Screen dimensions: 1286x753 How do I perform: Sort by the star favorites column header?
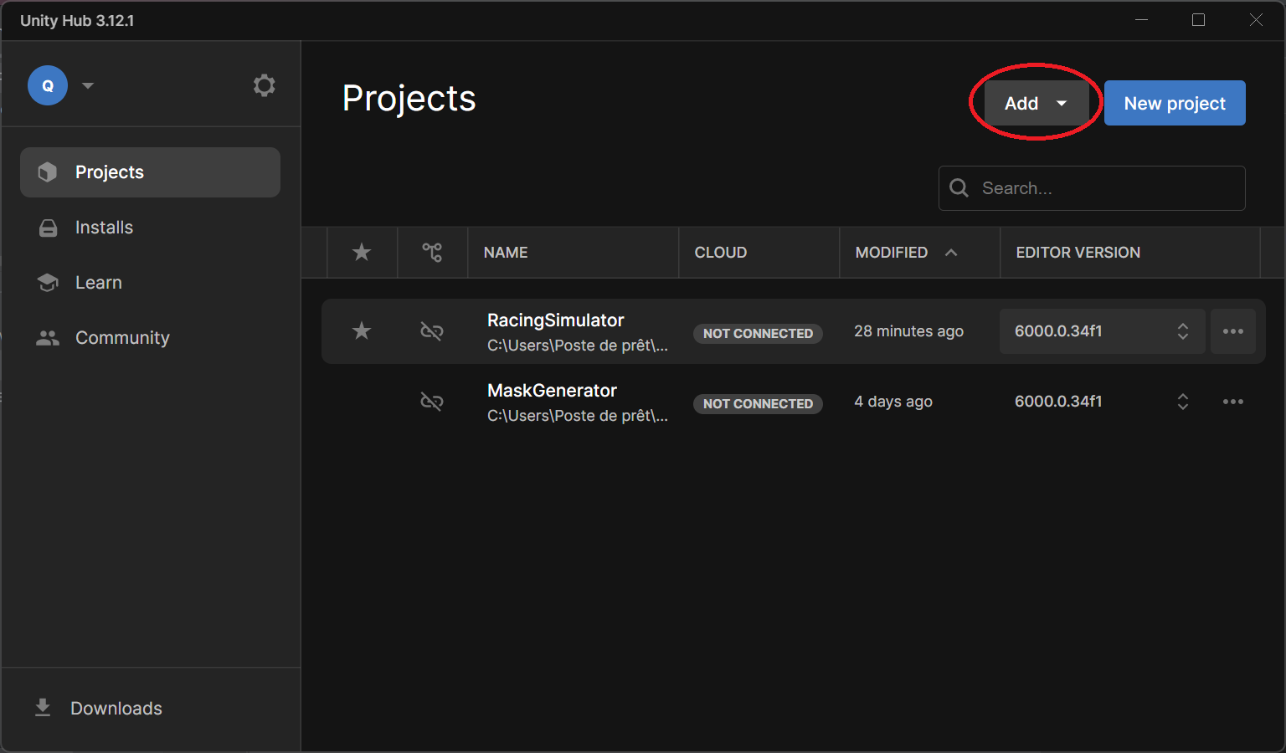(362, 252)
